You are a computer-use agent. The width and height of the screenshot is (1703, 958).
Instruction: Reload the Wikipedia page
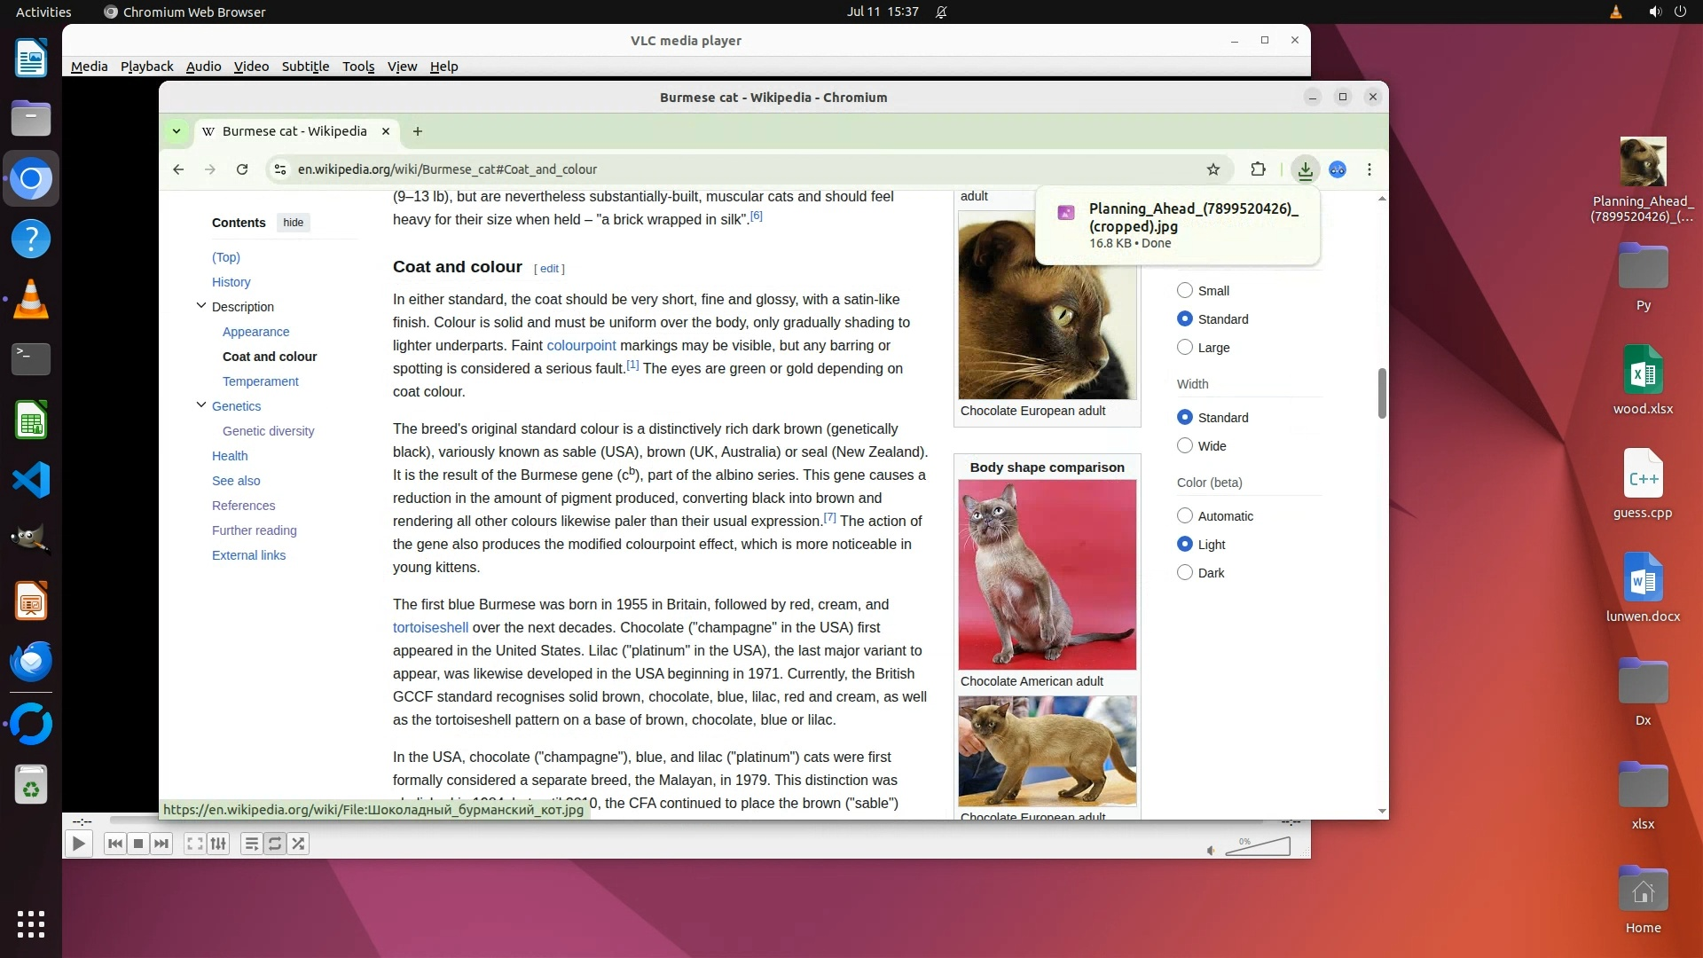coord(242,169)
